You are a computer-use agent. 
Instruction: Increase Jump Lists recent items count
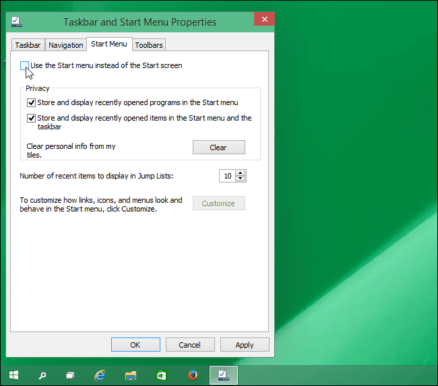tap(241, 173)
